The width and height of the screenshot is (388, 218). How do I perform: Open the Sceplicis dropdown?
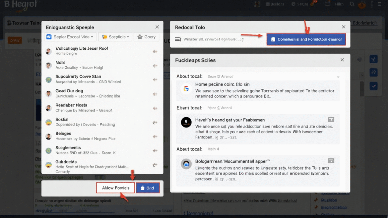coord(115,37)
